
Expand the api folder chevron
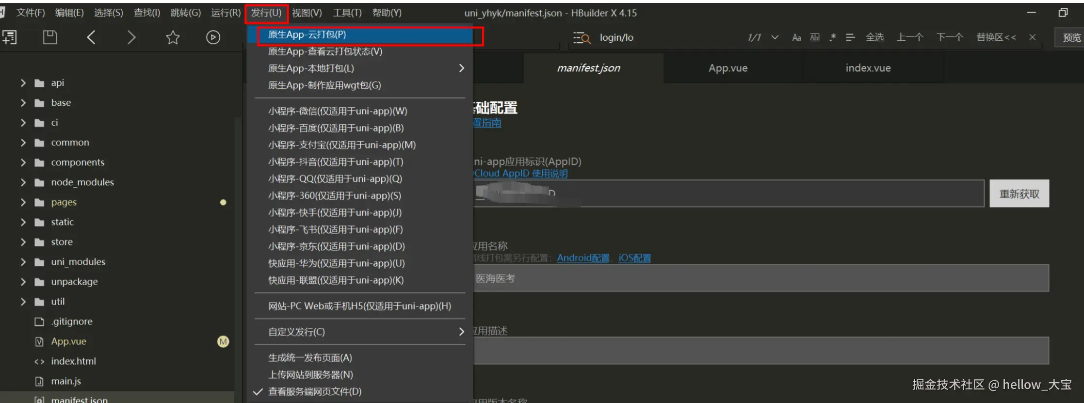point(23,83)
